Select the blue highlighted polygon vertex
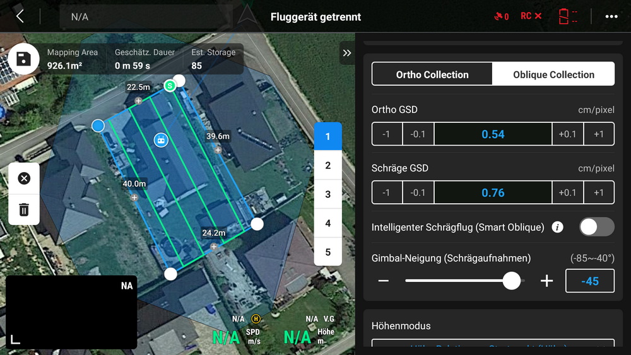631x355 pixels. click(98, 126)
